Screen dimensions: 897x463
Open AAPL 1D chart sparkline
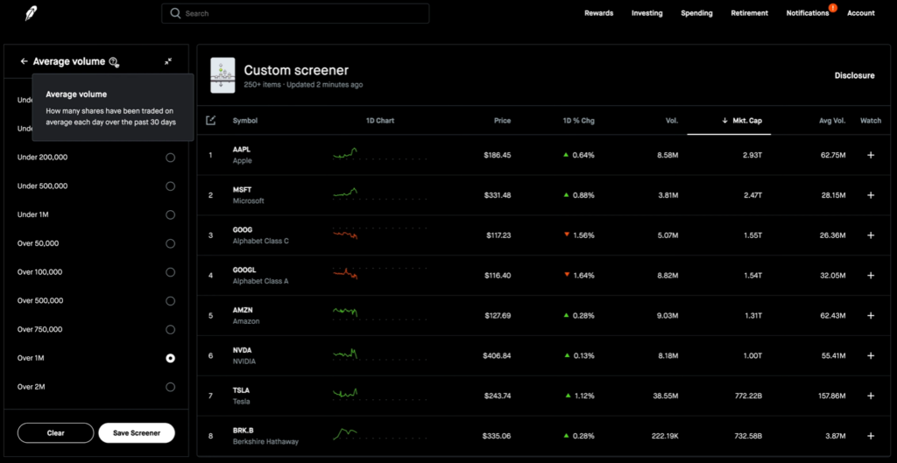(380, 154)
